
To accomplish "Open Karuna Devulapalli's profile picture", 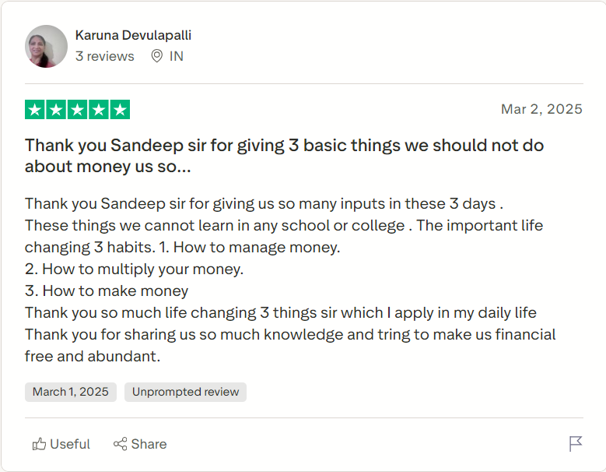I will click(x=47, y=46).
